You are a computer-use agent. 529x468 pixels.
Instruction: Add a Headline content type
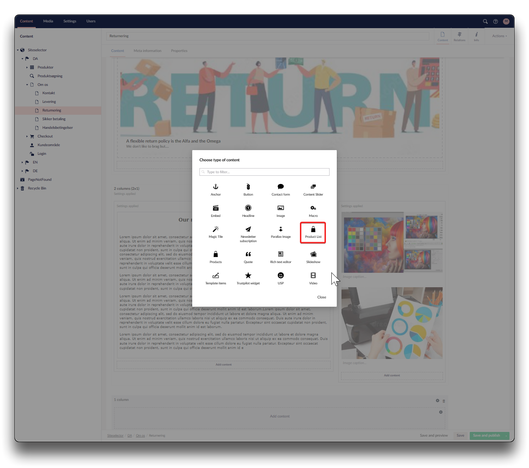(248, 211)
